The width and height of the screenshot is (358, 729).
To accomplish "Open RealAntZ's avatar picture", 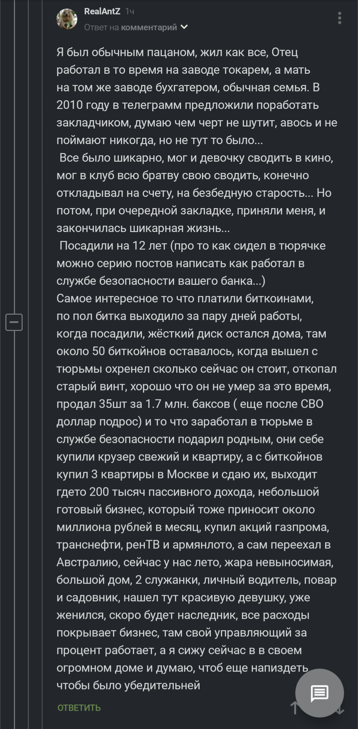I will pos(67,19).
